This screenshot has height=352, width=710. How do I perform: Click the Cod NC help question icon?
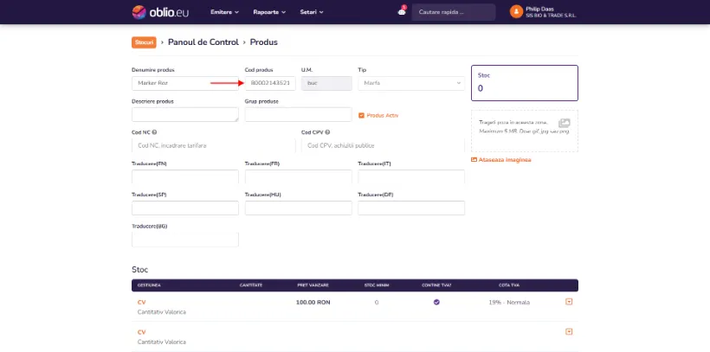tap(154, 132)
